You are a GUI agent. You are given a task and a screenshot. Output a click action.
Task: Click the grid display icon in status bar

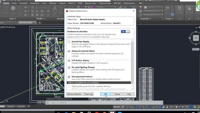123,107
